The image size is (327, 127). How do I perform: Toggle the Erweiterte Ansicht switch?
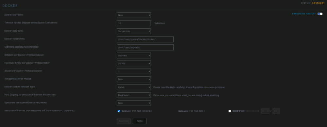[x=320, y=14]
